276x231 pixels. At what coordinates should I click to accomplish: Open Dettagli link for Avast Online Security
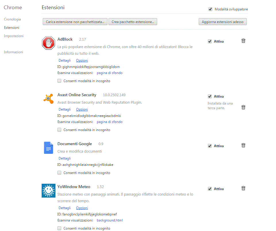[x=65, y=109]
